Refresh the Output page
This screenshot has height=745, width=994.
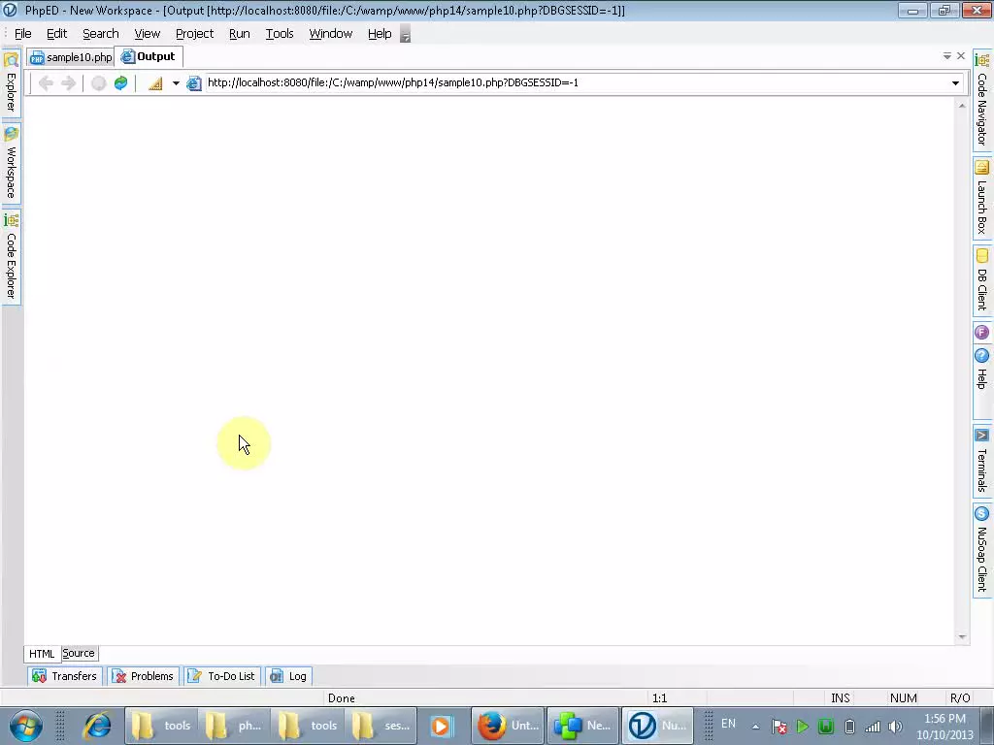(x=120, y=82)
